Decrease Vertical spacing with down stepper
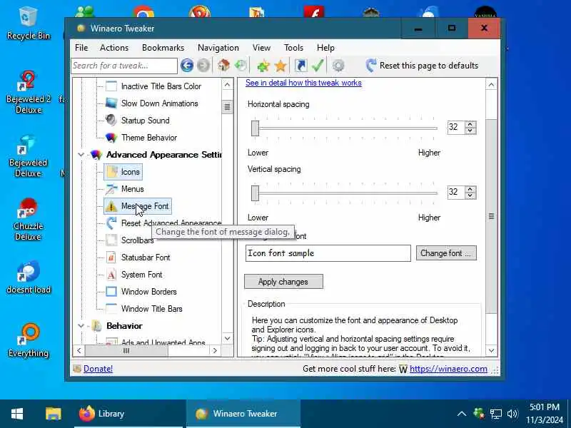 click(x=470, y=195)
